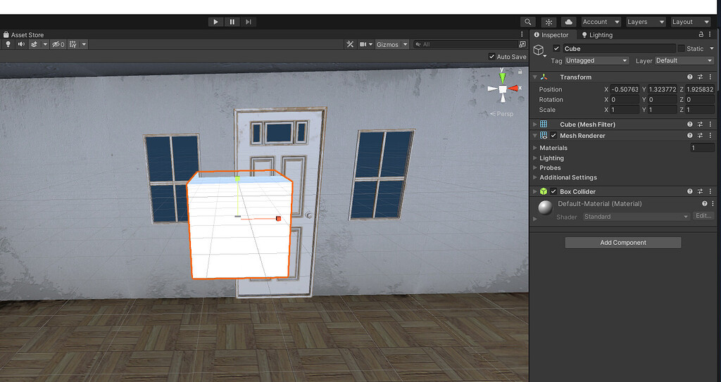Click the Add Component button
Image resolution: width=721 pixels, height=382 pixels.
coord(622,243)
